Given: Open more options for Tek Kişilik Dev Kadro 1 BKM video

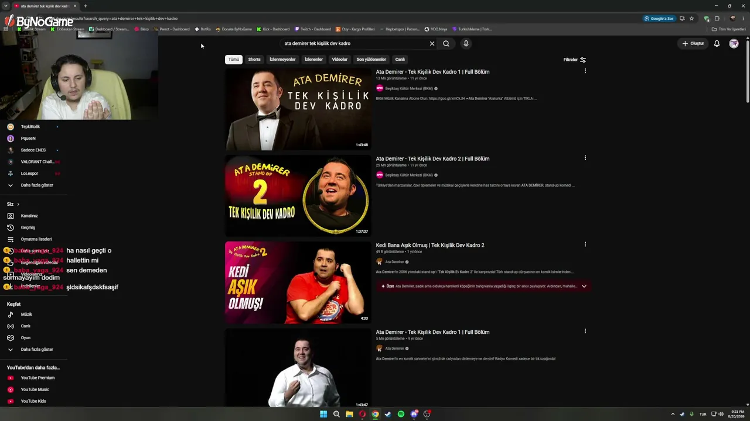Looking at the screenshot, I should click(x=585, y=71).
